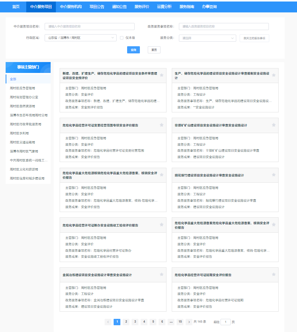This screenshot has height=332, width=297.
Task: Click the pagination ellipsis to jump pages
Action: (171, 322)
